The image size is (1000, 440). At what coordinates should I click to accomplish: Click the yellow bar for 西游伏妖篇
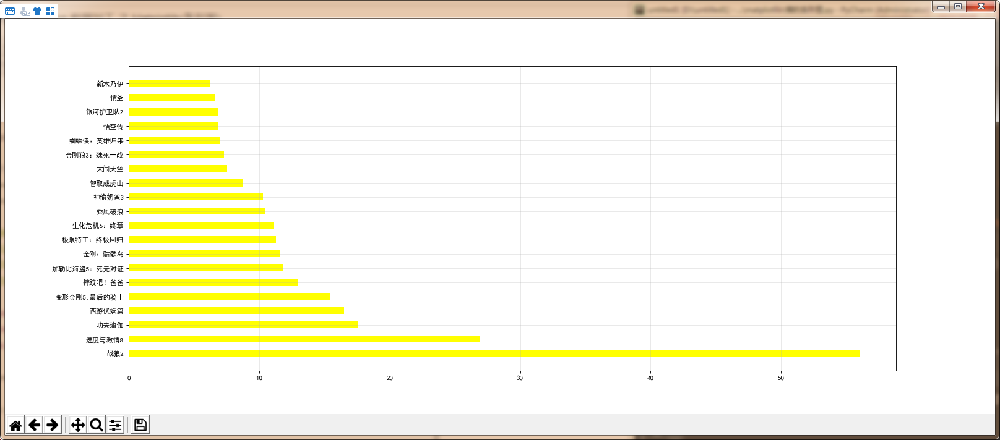click(x=236, y=311)
